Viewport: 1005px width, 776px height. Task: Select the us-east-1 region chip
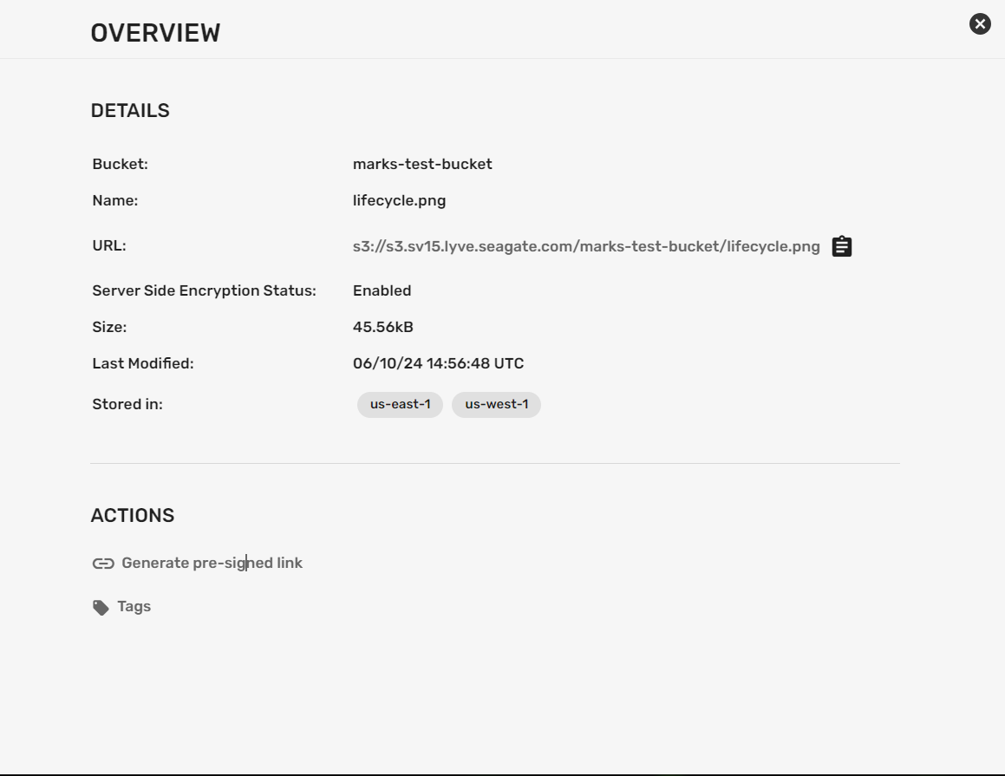400,405
